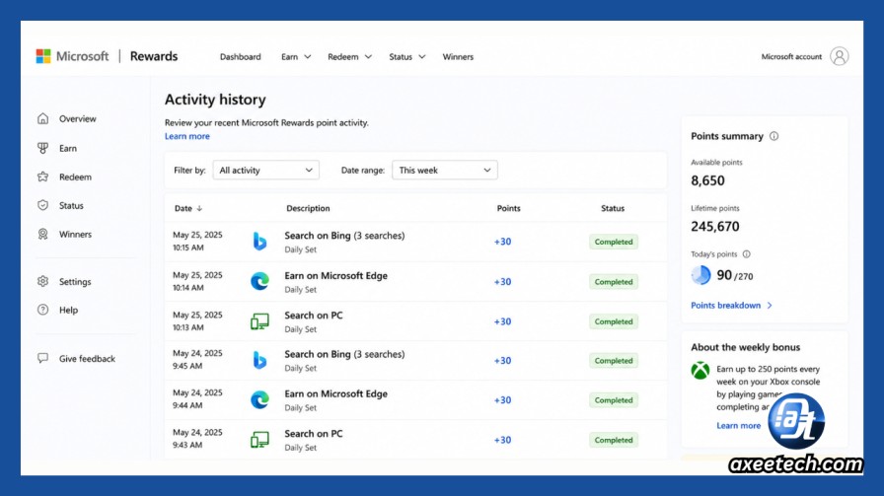Open Winners in top navigation
Image resolution: width=884 pixels, height=496 pixels.
pos(458,57)
